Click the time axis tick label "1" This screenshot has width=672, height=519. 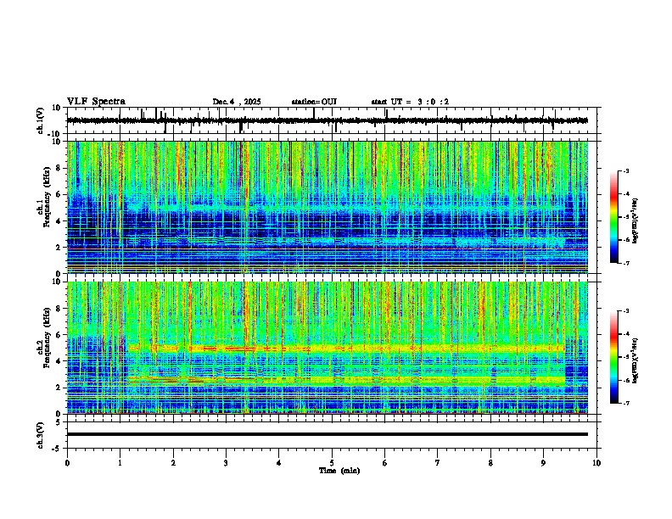click(120, 463)
